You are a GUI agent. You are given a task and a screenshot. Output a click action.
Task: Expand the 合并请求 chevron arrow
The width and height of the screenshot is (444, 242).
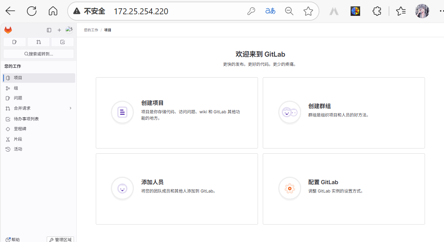pyautogui.click(x=70, y=108)
